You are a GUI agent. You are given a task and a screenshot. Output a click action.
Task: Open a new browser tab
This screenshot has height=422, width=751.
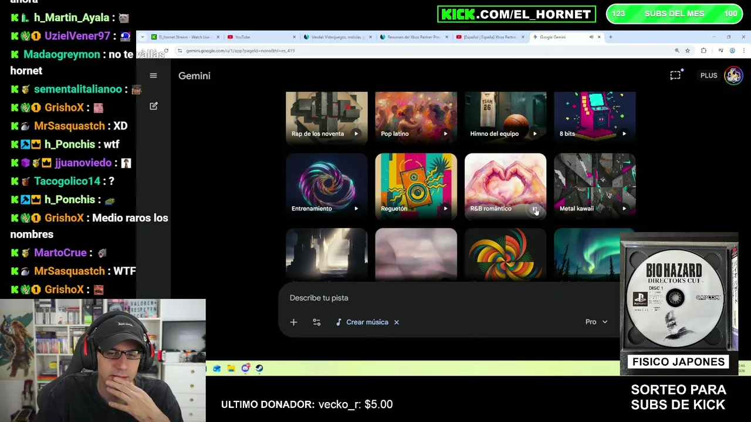click(610, 37)
